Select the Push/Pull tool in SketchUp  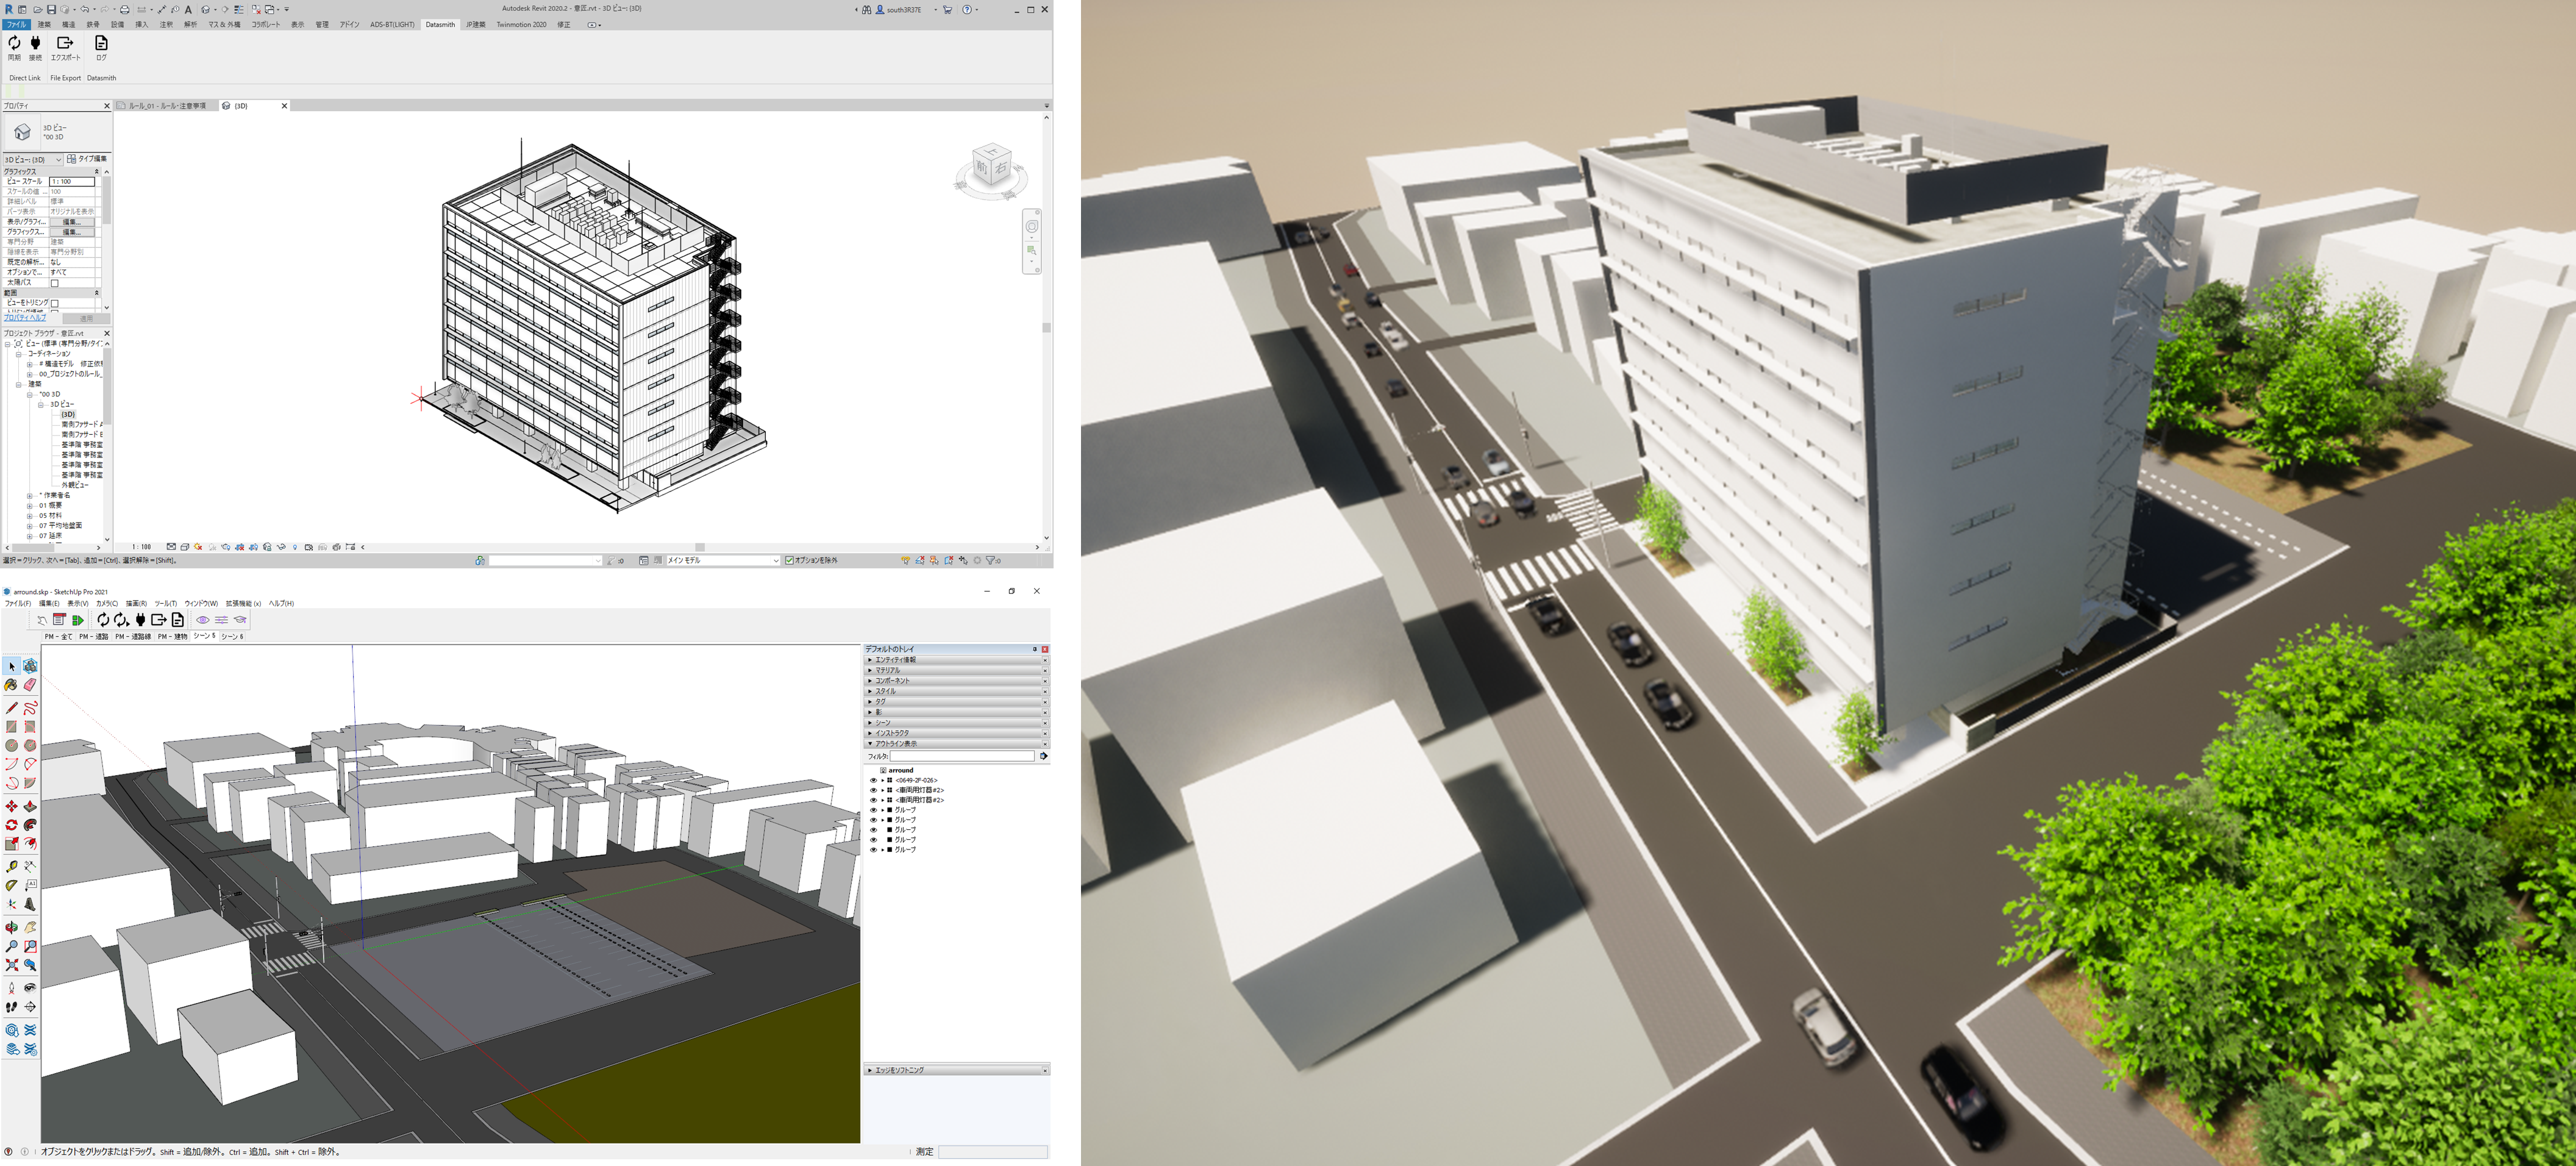point(30,806)
